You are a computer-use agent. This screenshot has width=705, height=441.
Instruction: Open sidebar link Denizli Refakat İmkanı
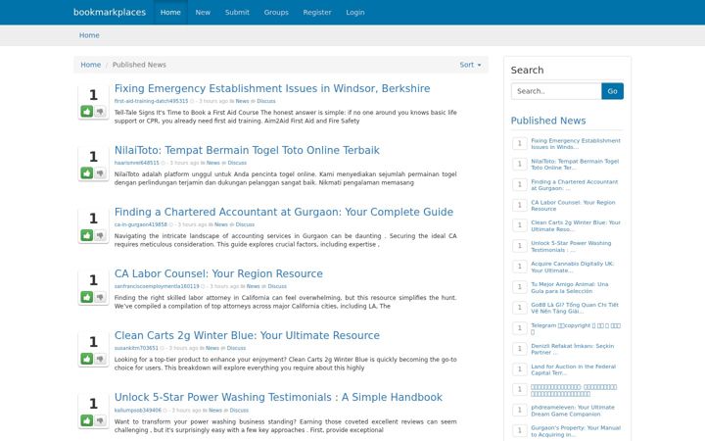click(573, 349)
